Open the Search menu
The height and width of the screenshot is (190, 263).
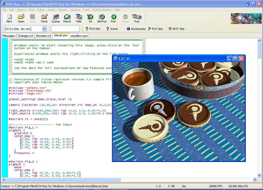[21, 10]
